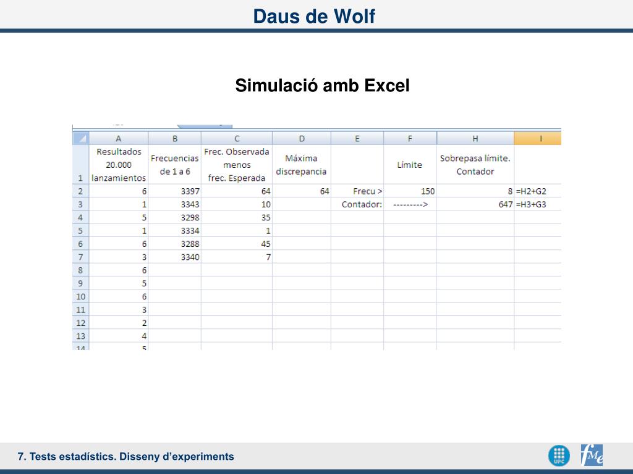Select row 13 header
This screenshot has height=474, width=633.
click(x=81, y=336)
